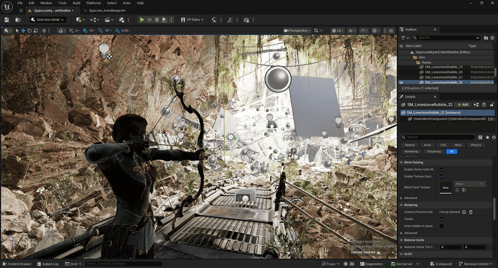This screenshot has width=498, height=268.
Task: Click the viewport layout grid icon
Action: point(391,31)
